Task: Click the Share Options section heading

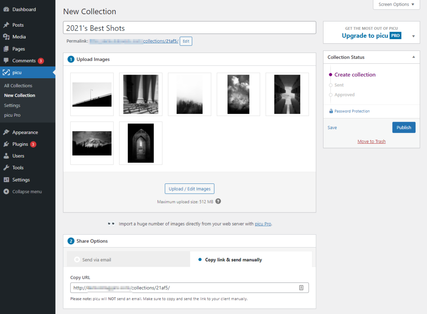Action: [92, 241]
